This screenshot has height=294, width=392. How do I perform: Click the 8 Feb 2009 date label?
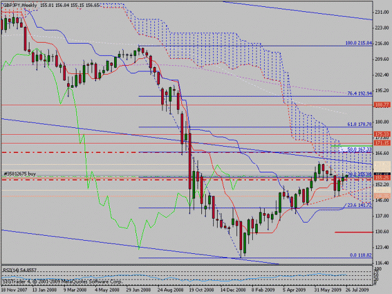(263, 290)
